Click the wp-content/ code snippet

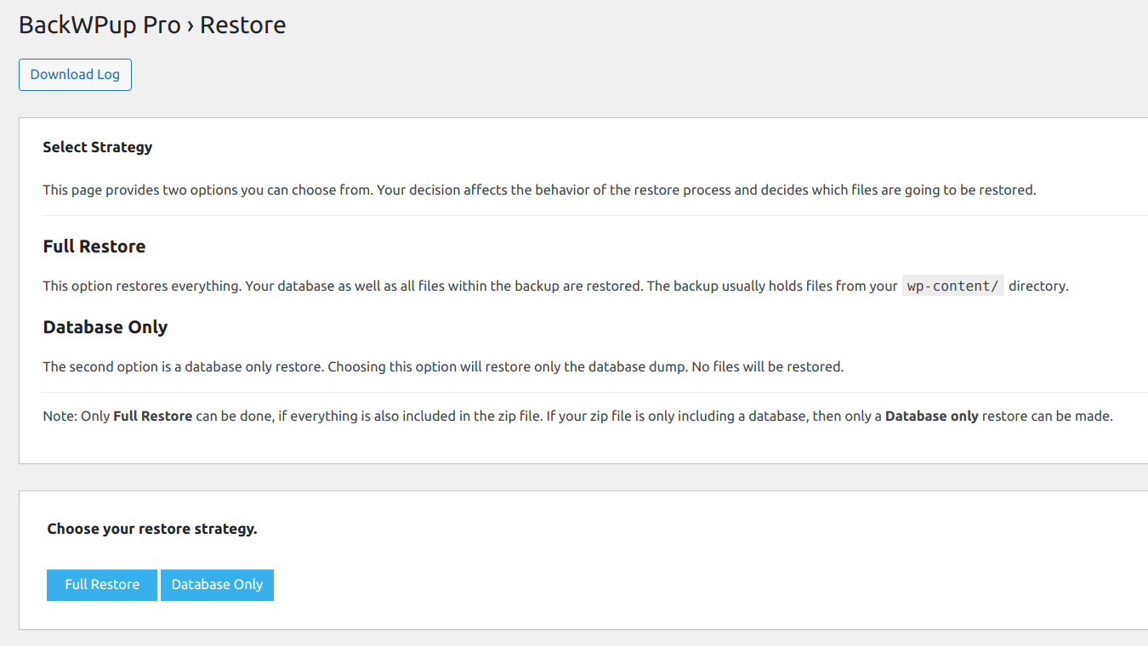(x=952, y=286)
